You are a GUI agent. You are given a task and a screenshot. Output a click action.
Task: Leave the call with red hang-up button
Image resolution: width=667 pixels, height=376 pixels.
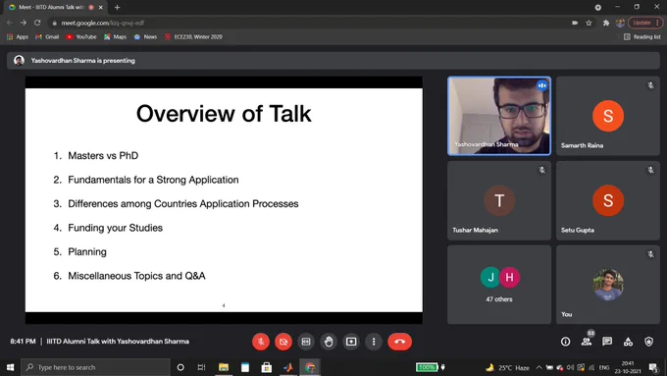[399, 342]
